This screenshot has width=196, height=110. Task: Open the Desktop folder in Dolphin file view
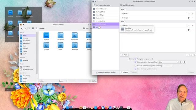coord(46,36)
